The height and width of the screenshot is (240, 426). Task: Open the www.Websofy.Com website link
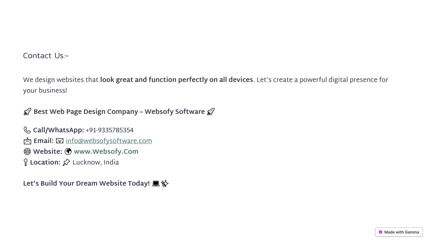106,152
